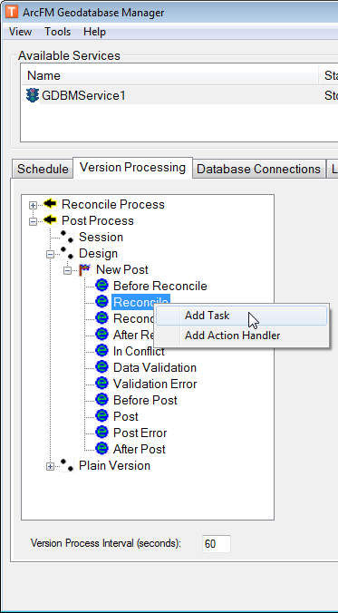The height and width of the screenshot is (613, 338).
Task: Click the New Post flag icon
Action: 85,269
